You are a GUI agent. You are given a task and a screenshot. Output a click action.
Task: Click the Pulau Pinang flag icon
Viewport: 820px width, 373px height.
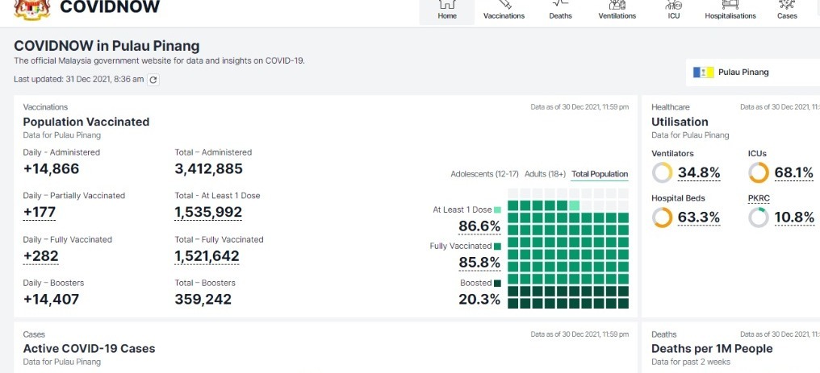coord(704,73)
